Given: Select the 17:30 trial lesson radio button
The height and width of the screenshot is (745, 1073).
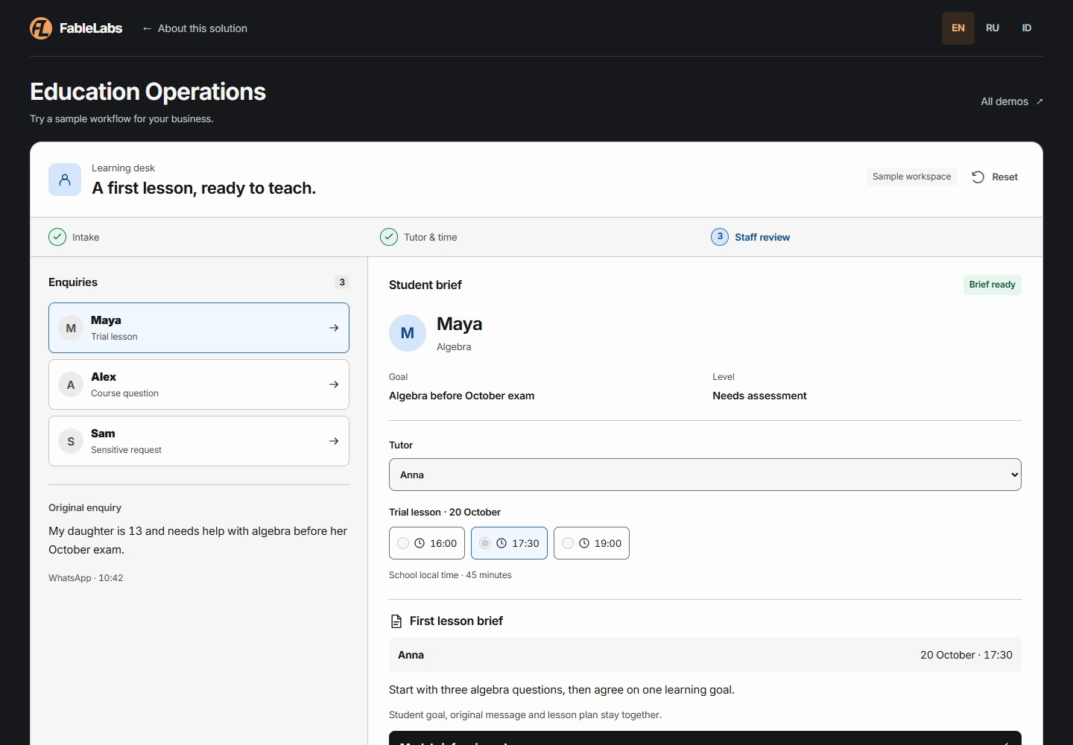Looking at the screenshot, I should pyautogui.click(x=485, y=543).
